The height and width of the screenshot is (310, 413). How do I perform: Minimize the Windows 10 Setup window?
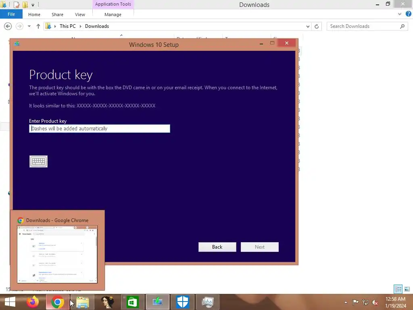click(261, 44)
